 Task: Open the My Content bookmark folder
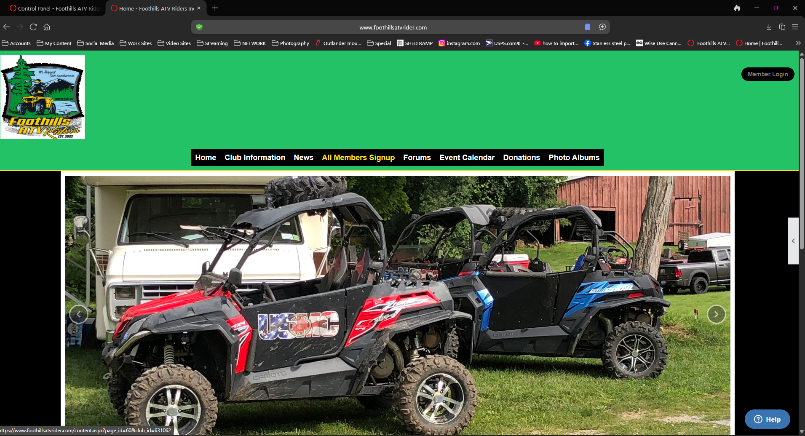pyautogui.click(x=54, y=43)
